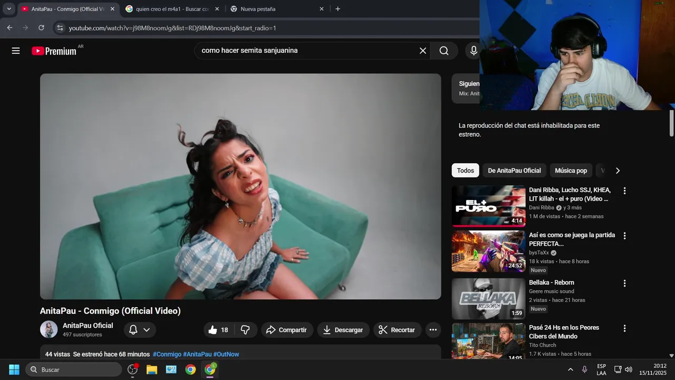Open network display icon in system tray
675x380 pixels.
tap(618, 369)
